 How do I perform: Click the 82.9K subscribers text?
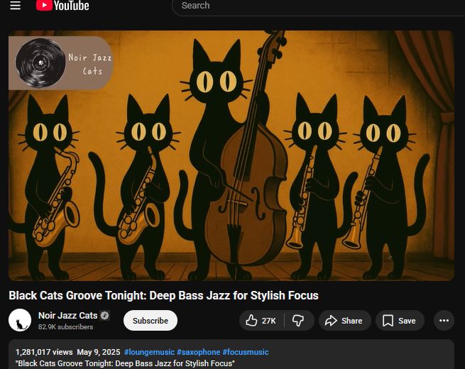[x=65, y=327]
